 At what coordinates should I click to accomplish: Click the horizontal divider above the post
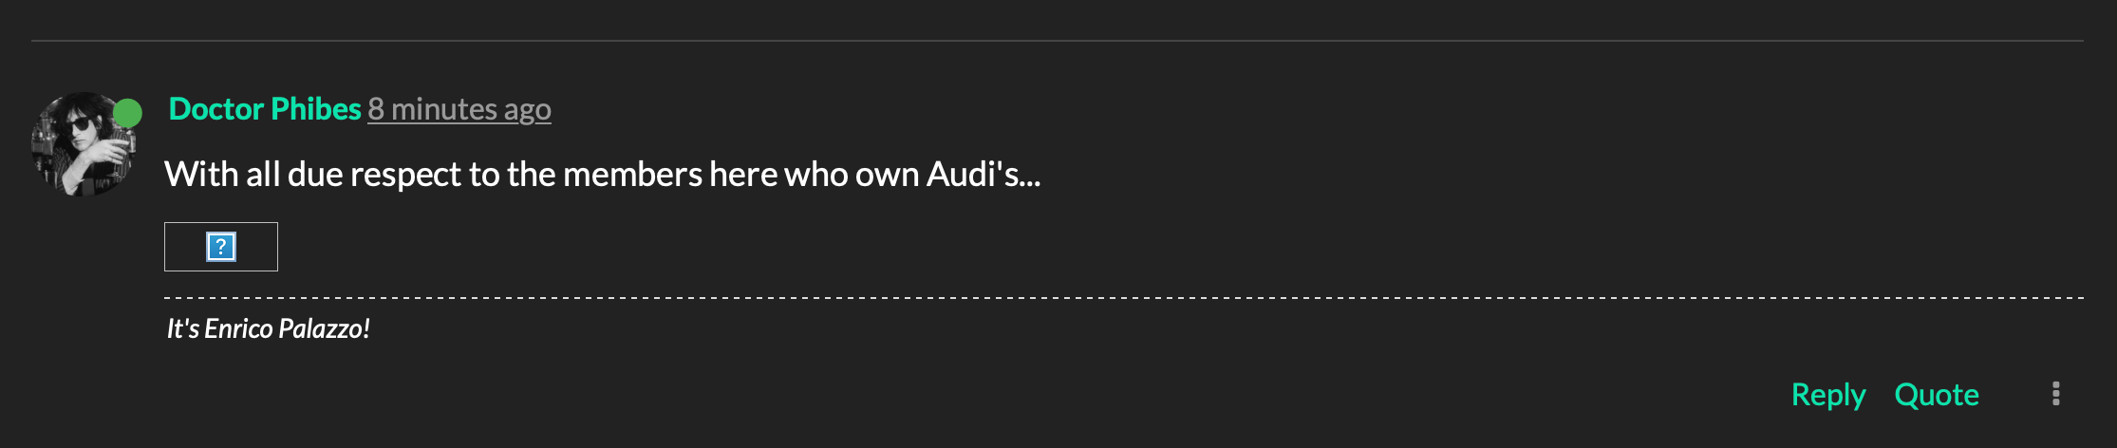(1058, 41)
